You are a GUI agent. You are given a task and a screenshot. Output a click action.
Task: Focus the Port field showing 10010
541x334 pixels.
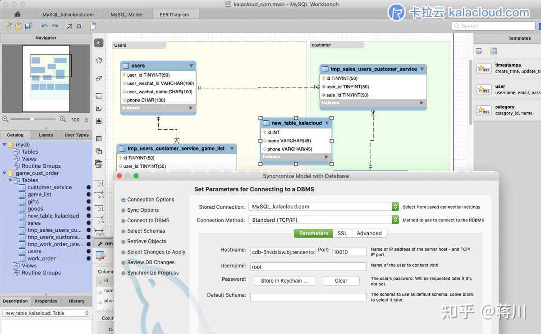(349, 252)
